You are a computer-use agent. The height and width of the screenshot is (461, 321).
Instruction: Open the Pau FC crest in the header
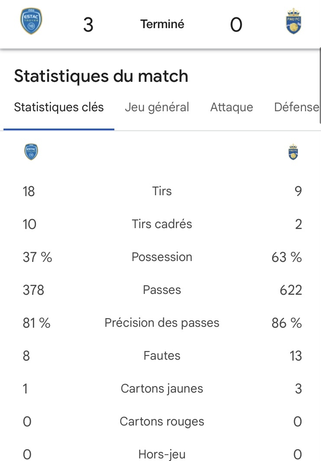[293, 21]
